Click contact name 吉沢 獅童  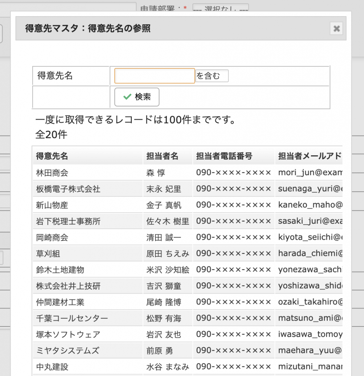(x=164, y=286)
